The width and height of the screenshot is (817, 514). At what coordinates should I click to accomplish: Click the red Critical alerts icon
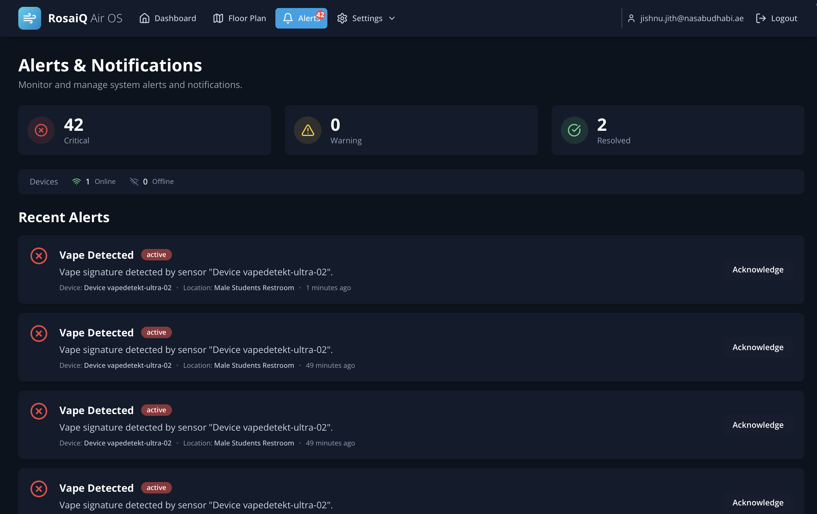point(41,130)
